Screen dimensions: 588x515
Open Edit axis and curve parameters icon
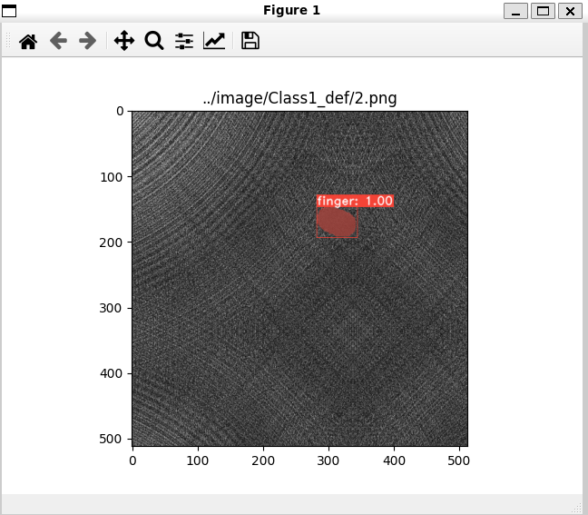[214, 41]
